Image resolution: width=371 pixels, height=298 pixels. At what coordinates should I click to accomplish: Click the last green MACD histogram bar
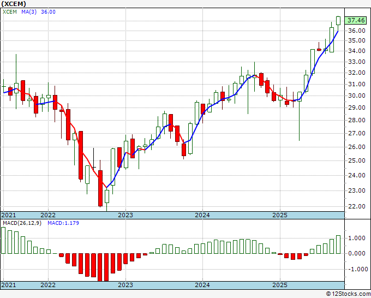338,245
